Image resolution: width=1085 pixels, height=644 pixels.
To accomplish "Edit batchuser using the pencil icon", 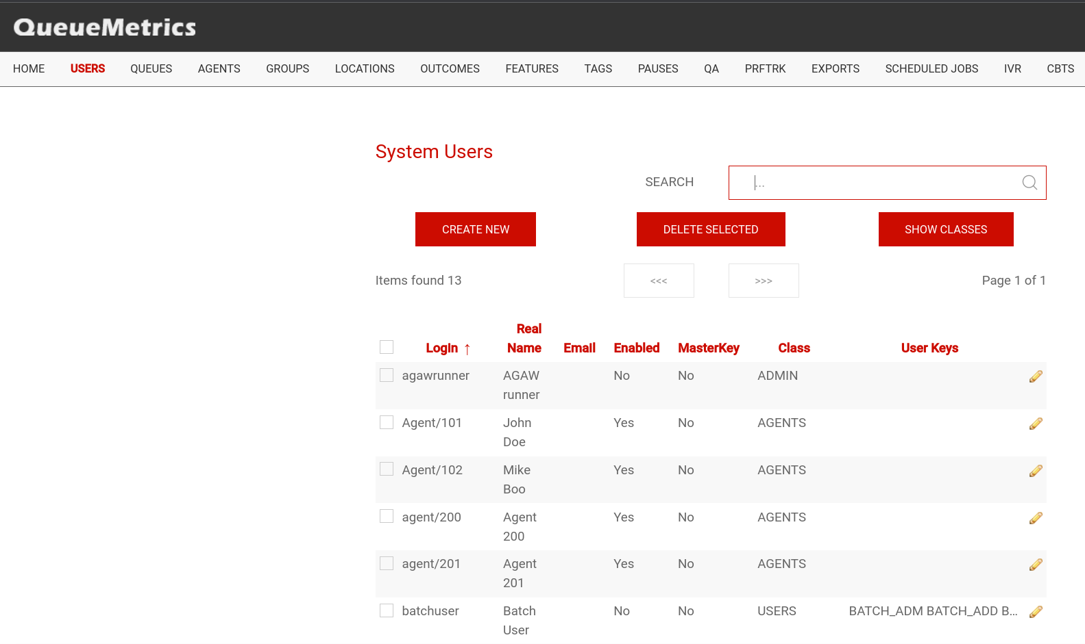I will coord(1036,612).
